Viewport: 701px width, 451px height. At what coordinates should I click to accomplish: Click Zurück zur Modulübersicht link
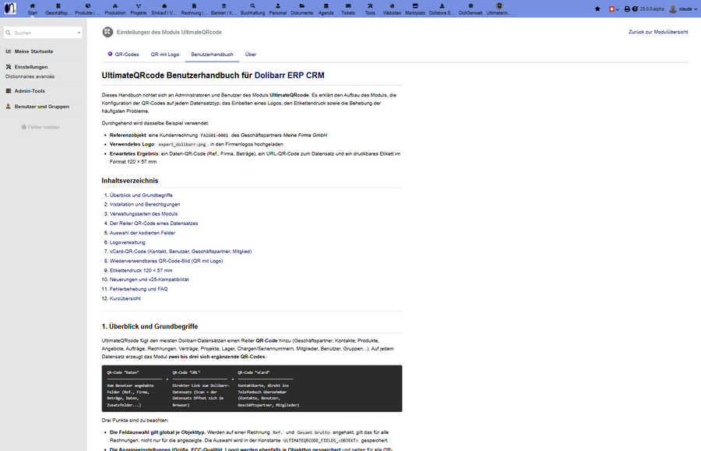tap(658, 32)
